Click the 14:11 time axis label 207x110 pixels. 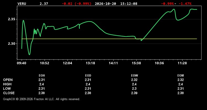tap(113, 63)
